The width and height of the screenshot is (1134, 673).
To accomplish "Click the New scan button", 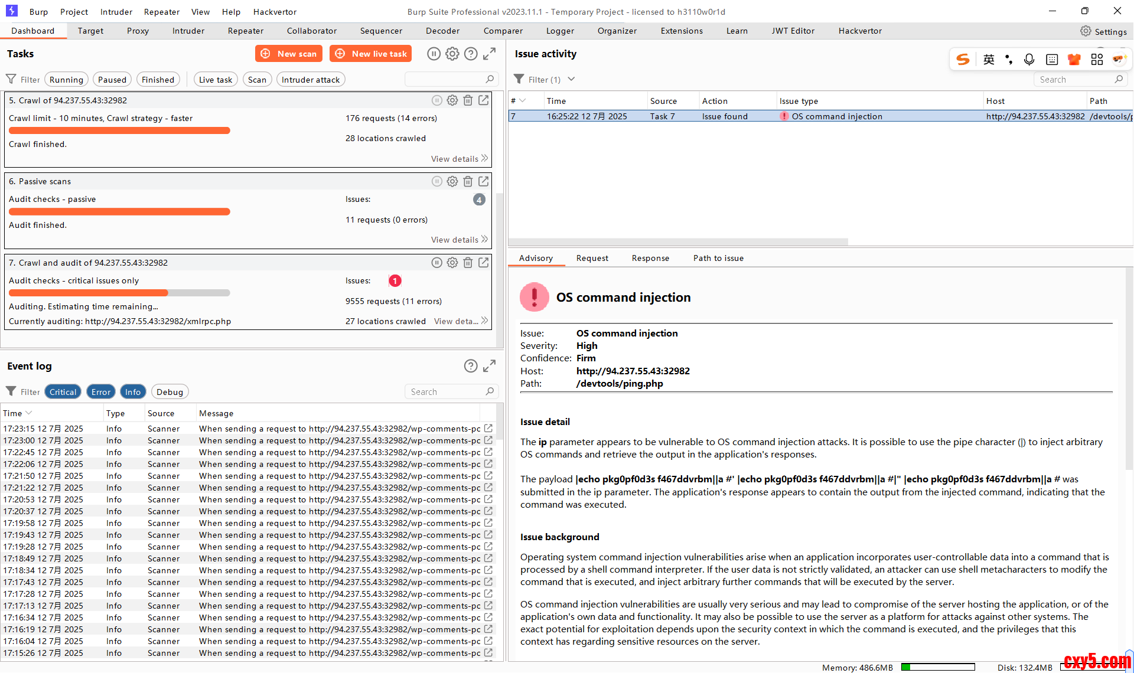I will coord(289,54).
